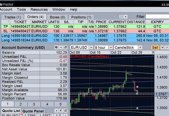Image resolution: width=169 pixels, height=116 pixels.
Task: Click the Balance value 102.29
Action: [61, 52]
